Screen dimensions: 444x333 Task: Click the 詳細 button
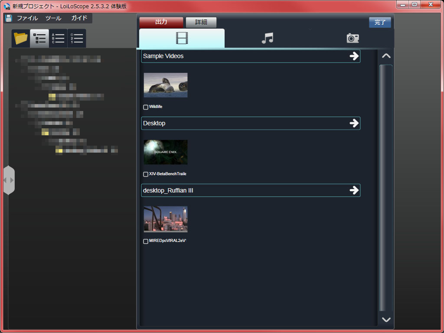(x=201, y=23)
